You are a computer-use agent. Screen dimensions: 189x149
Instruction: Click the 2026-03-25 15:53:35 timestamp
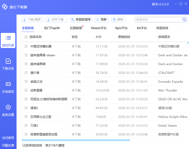coord(133,46)
